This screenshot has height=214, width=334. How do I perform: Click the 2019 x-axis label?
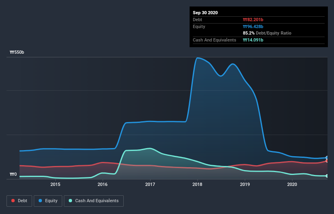(245, 184)
